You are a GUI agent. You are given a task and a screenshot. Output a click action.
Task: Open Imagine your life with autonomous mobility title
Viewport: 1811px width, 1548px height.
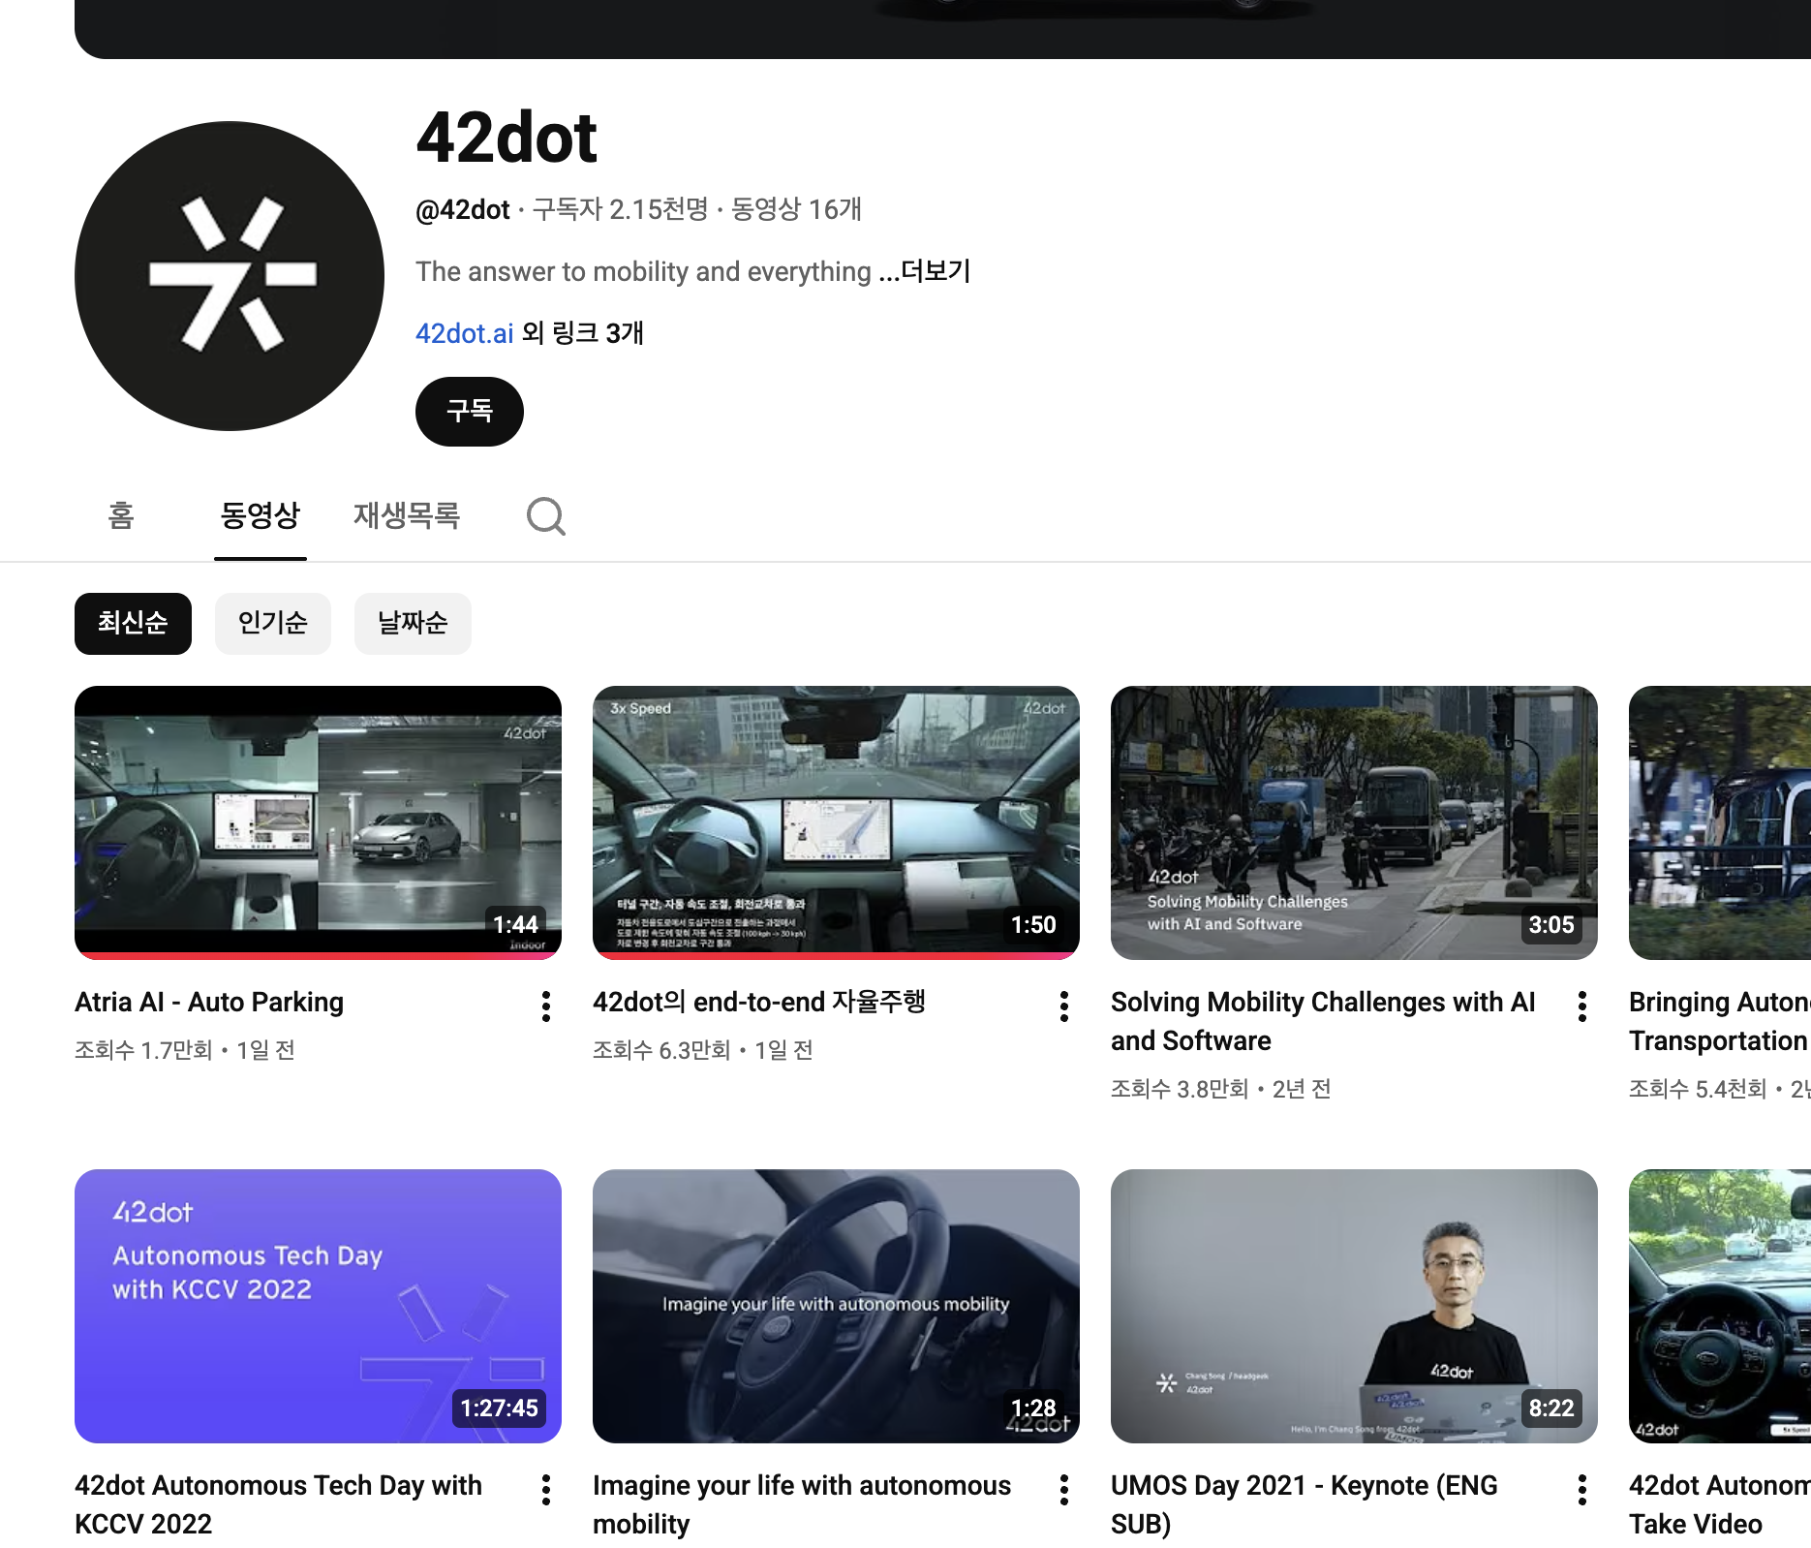(802, 1504)
